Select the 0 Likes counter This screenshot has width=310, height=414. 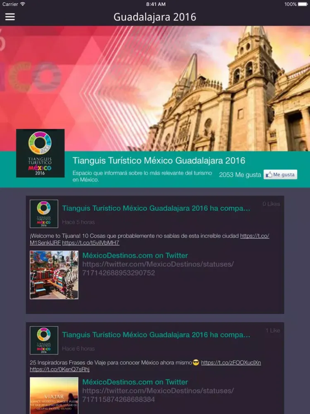(271, 204)
